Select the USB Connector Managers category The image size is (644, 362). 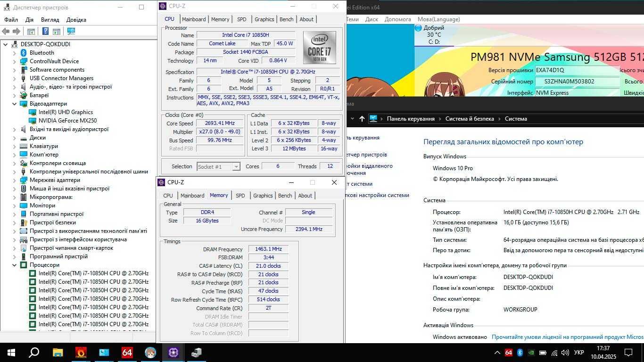(61, 78)
